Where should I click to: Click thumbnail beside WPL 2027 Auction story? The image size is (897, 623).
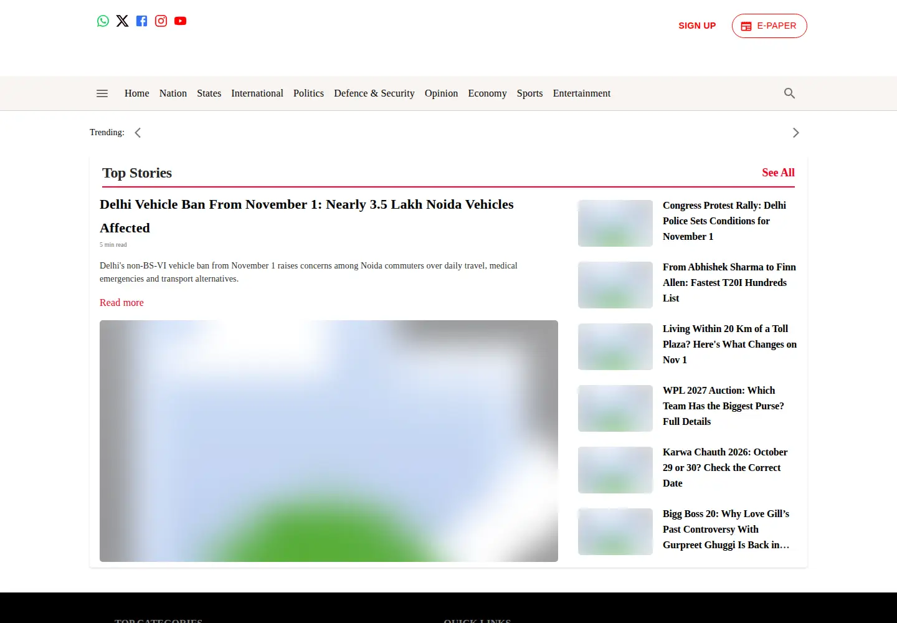[615, 408]
